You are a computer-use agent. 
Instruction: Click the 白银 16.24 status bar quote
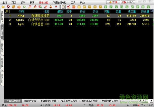[53, 105]
